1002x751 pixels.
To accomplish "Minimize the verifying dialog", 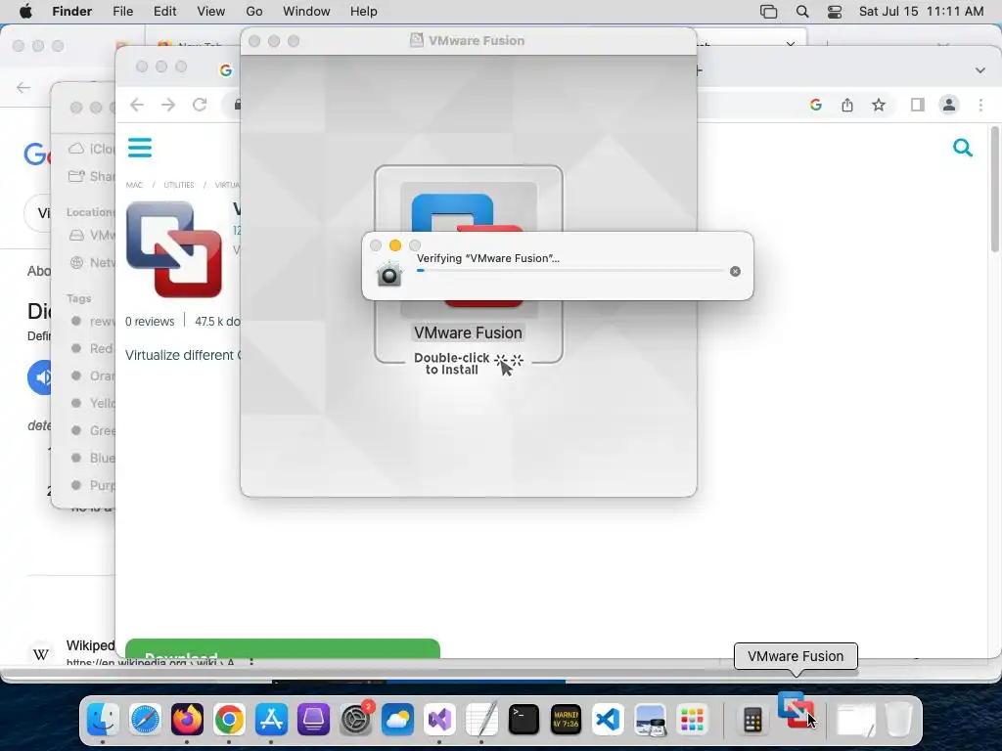I will tap(395, 245).
